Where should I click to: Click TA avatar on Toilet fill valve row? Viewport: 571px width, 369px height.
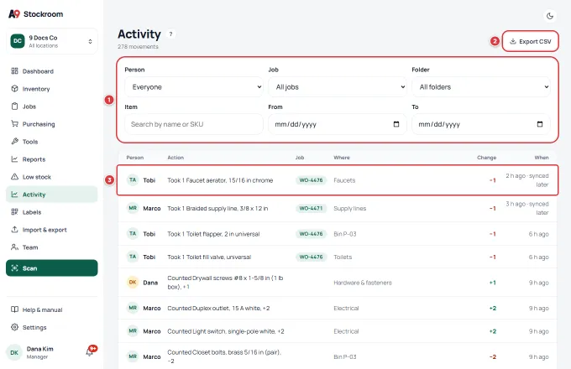[133, 257]
